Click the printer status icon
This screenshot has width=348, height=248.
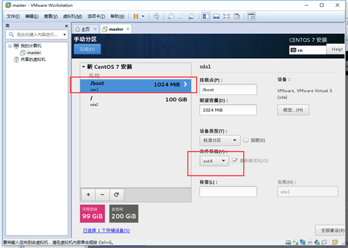[310, 242]
